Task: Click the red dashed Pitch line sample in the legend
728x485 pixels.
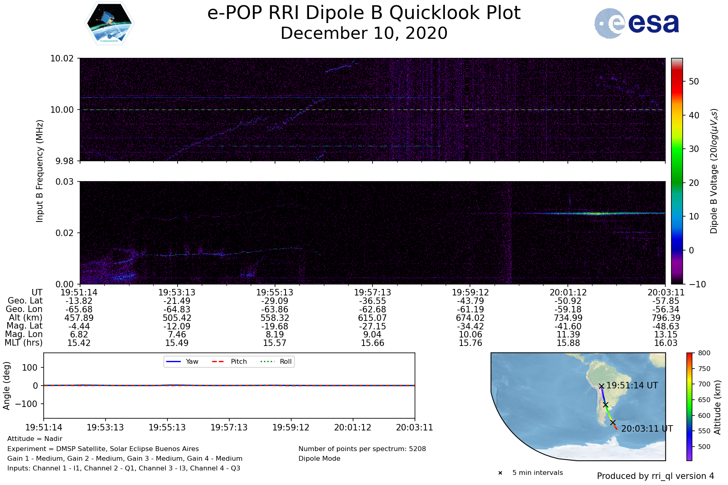Action: click(218, 361)
